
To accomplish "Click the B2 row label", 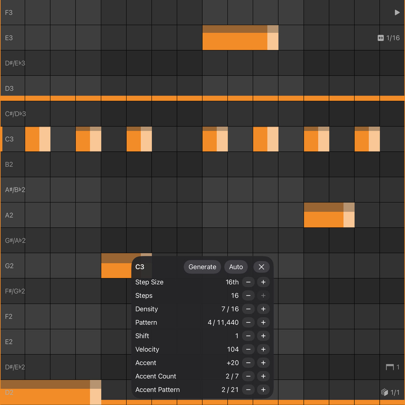I will click(x=9, y=164).
